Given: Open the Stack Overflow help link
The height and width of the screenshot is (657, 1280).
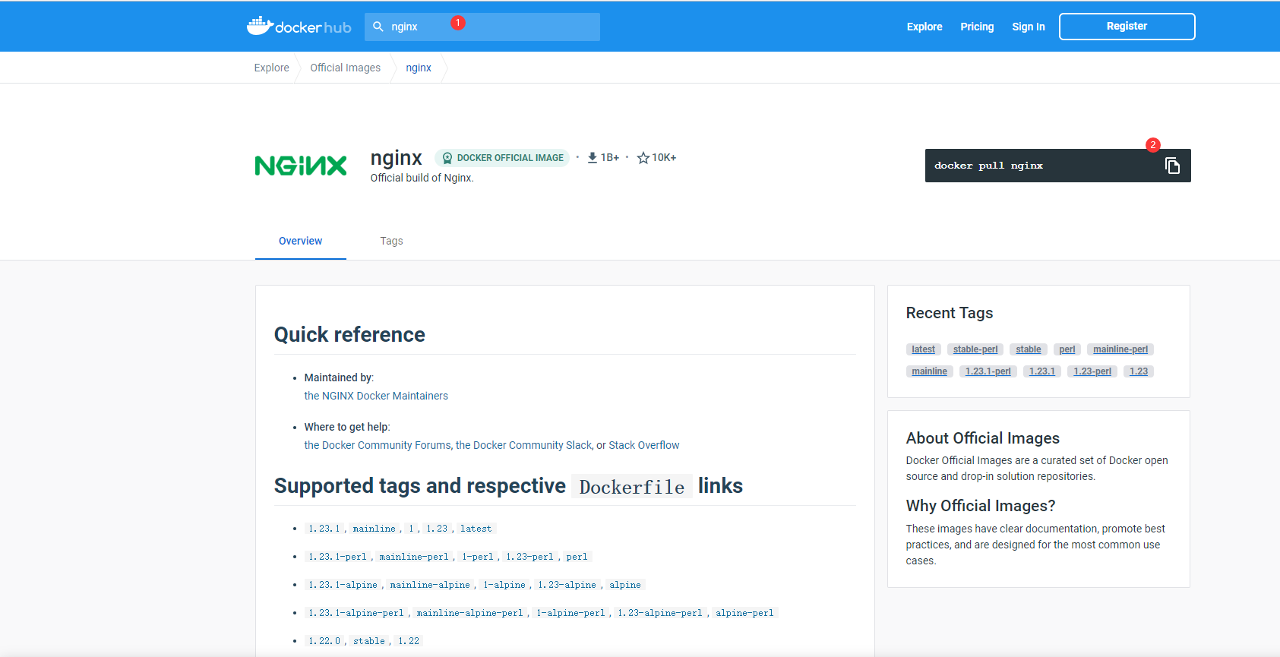Looking at the screenshot, I should click(x=643, y=445).
